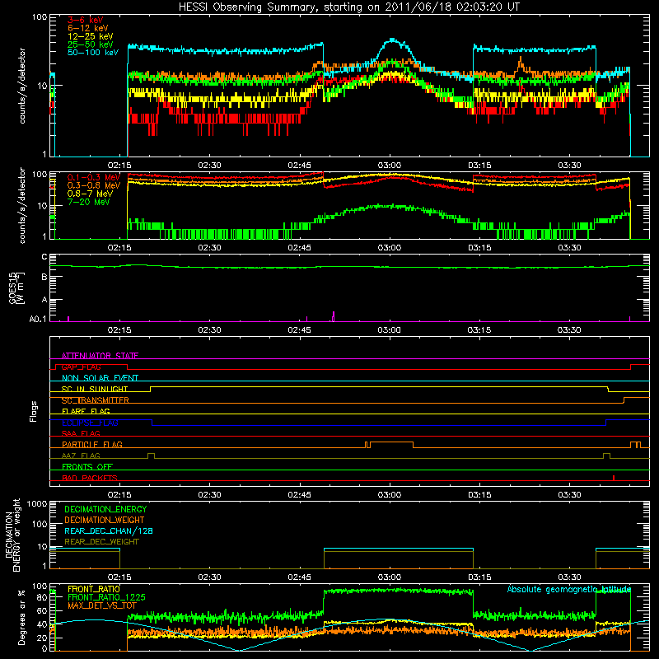659x659 pixels.
Task: Click the B class tick label on GOES plot
Action: 44,277
